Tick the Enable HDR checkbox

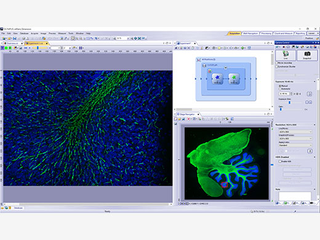tap(280, 161)
